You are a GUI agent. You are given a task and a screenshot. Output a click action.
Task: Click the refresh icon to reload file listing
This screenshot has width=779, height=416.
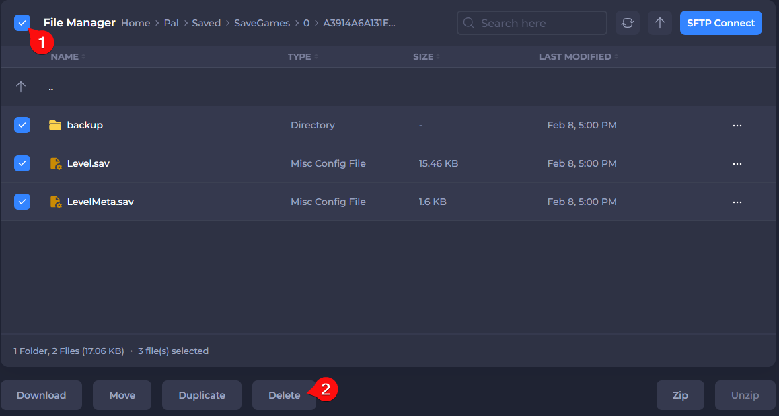[x=627, y=22]
